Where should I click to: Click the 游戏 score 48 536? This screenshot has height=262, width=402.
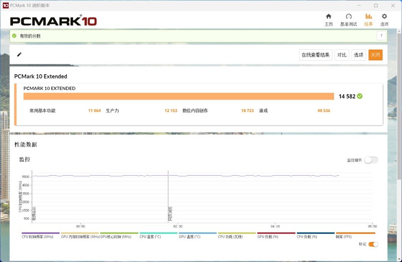click(x=324, y=110)
